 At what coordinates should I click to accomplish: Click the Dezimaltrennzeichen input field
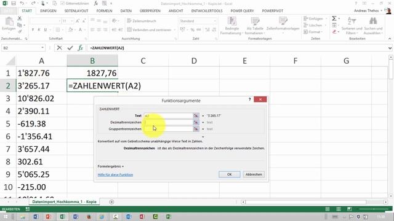click(x=168, y=122)
